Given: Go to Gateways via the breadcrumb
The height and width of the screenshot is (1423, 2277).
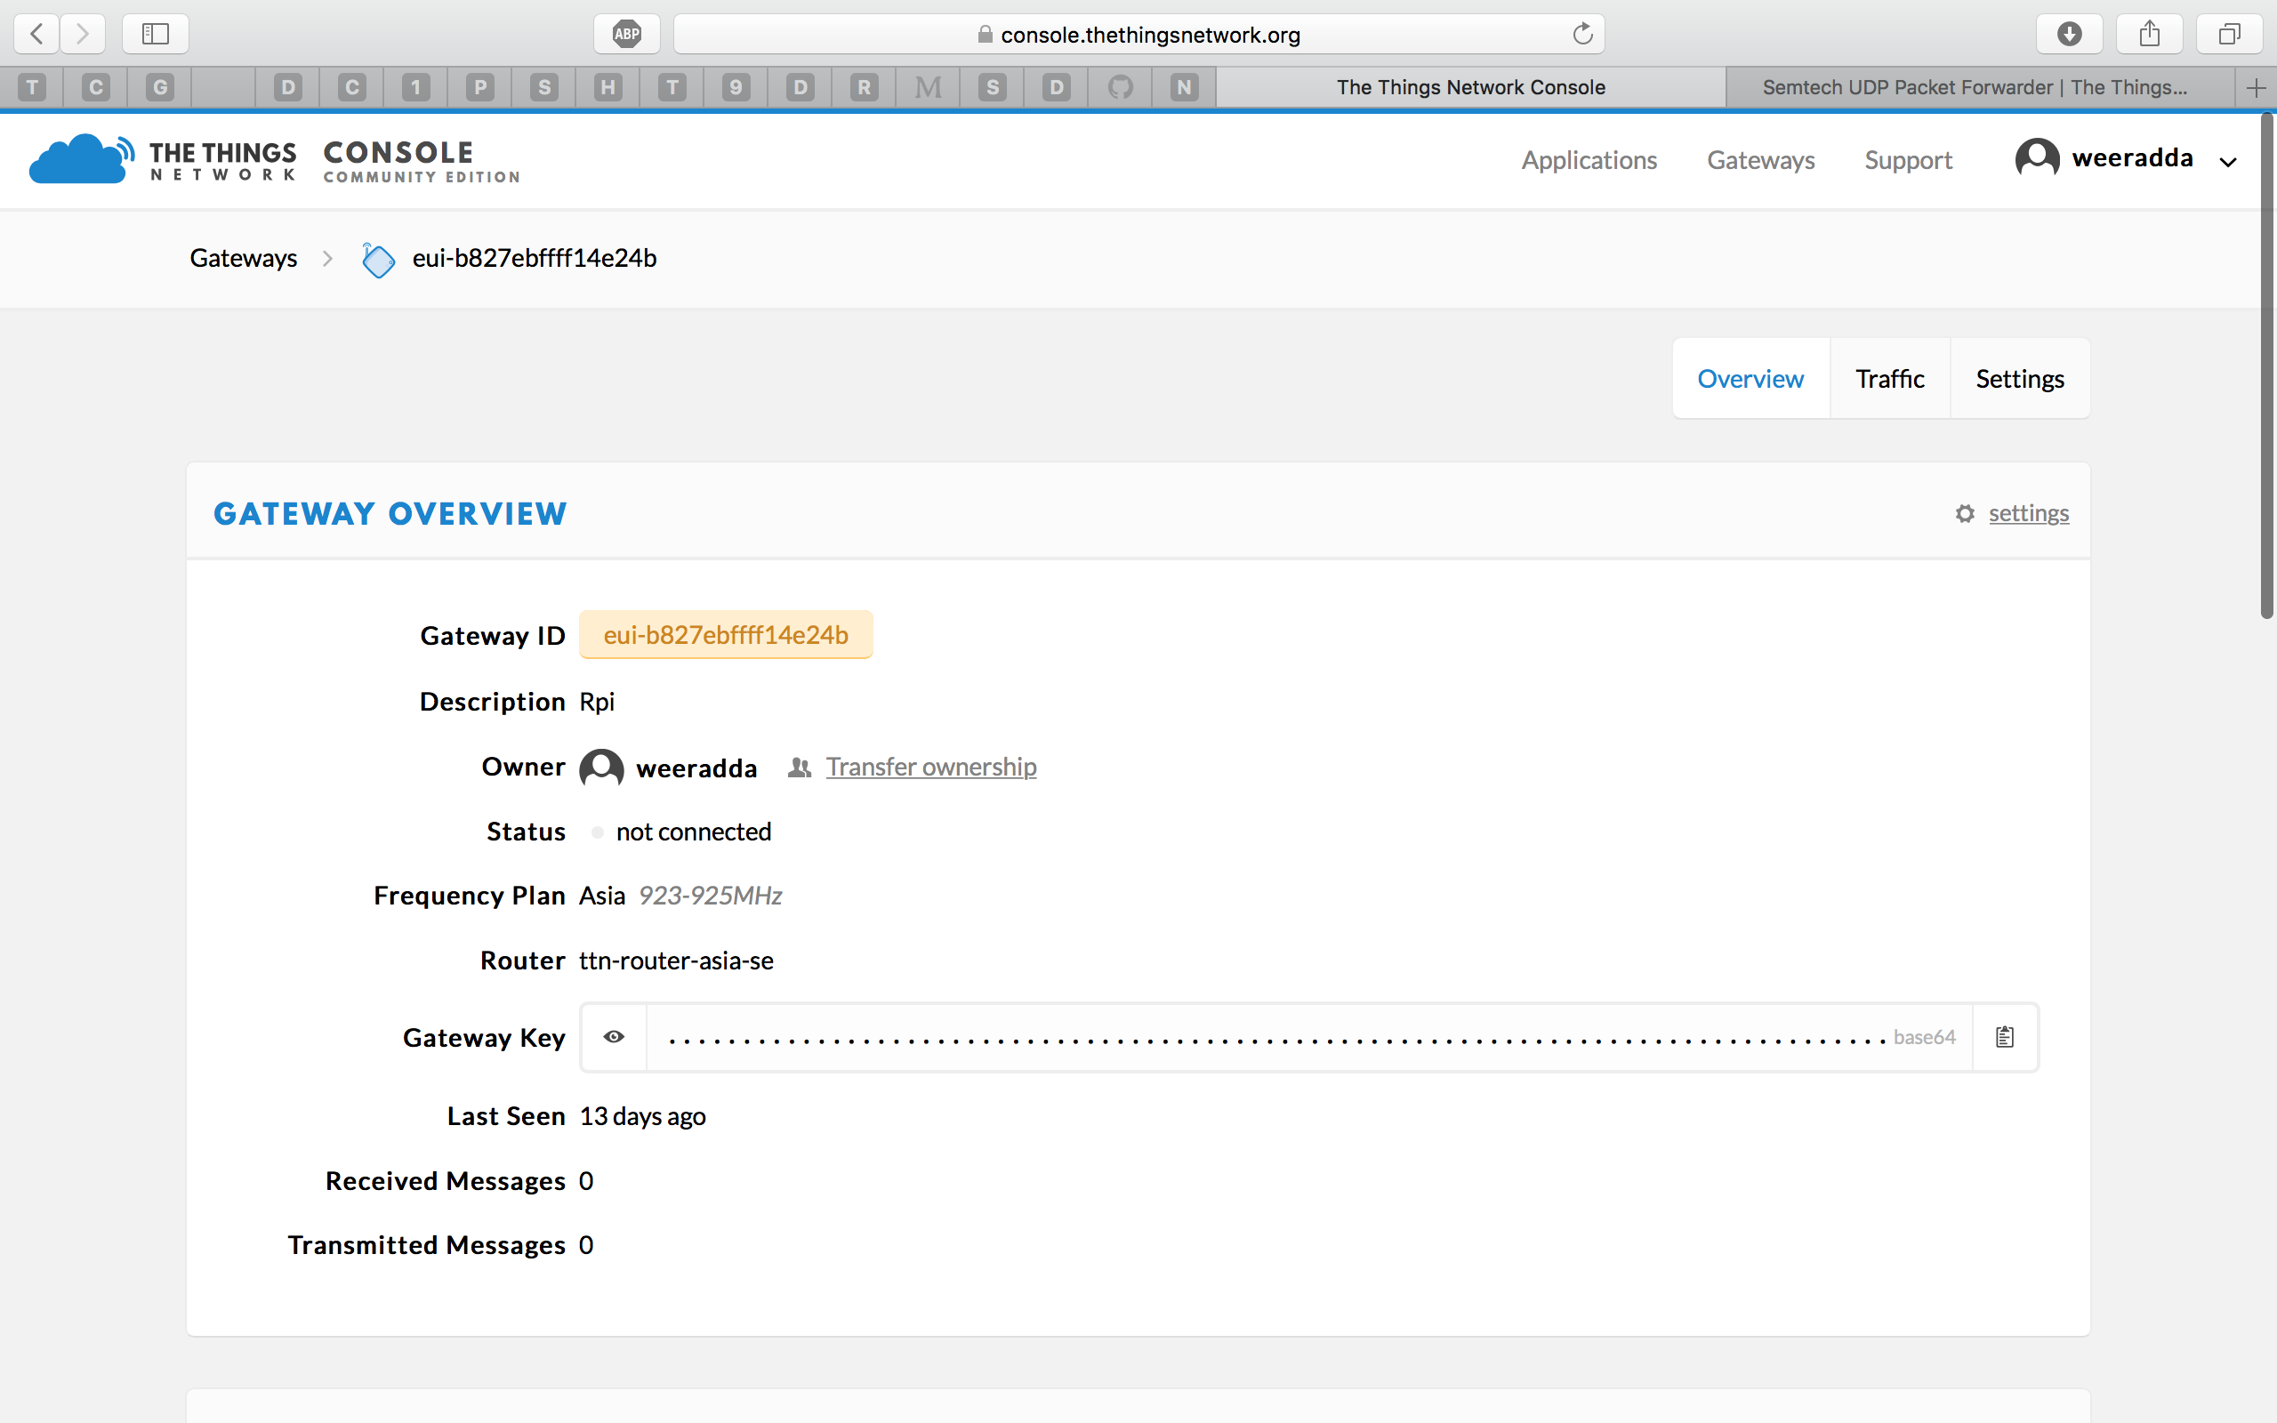Looking at the screenshot, I should 244,258.
